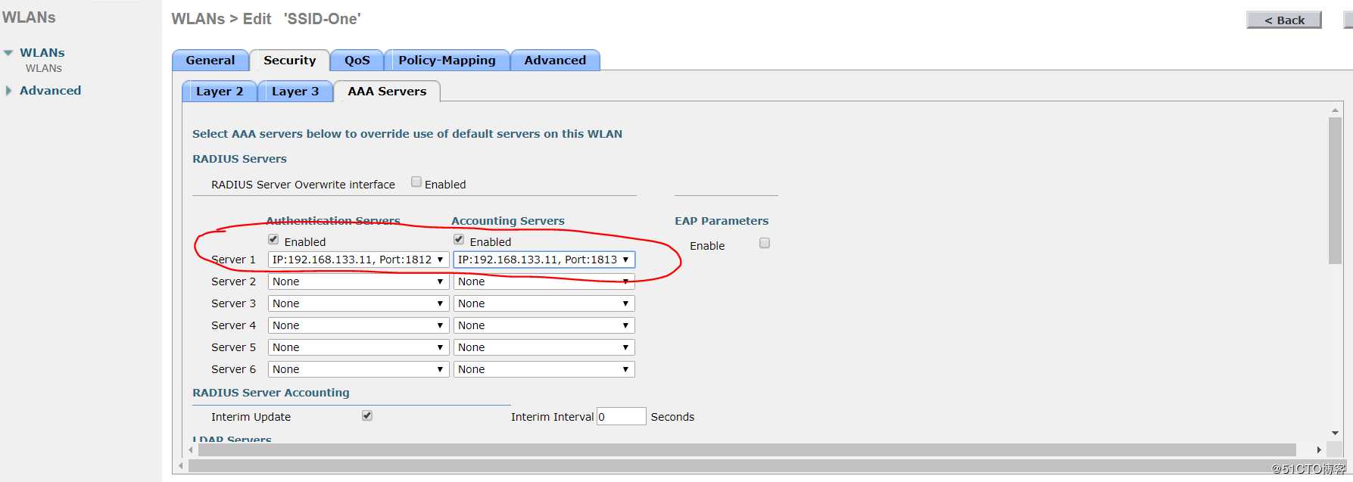Click the inner vertical scrollbar thumb
This screenshot has width=1353, height=482.
click(x=1335, y=191)
